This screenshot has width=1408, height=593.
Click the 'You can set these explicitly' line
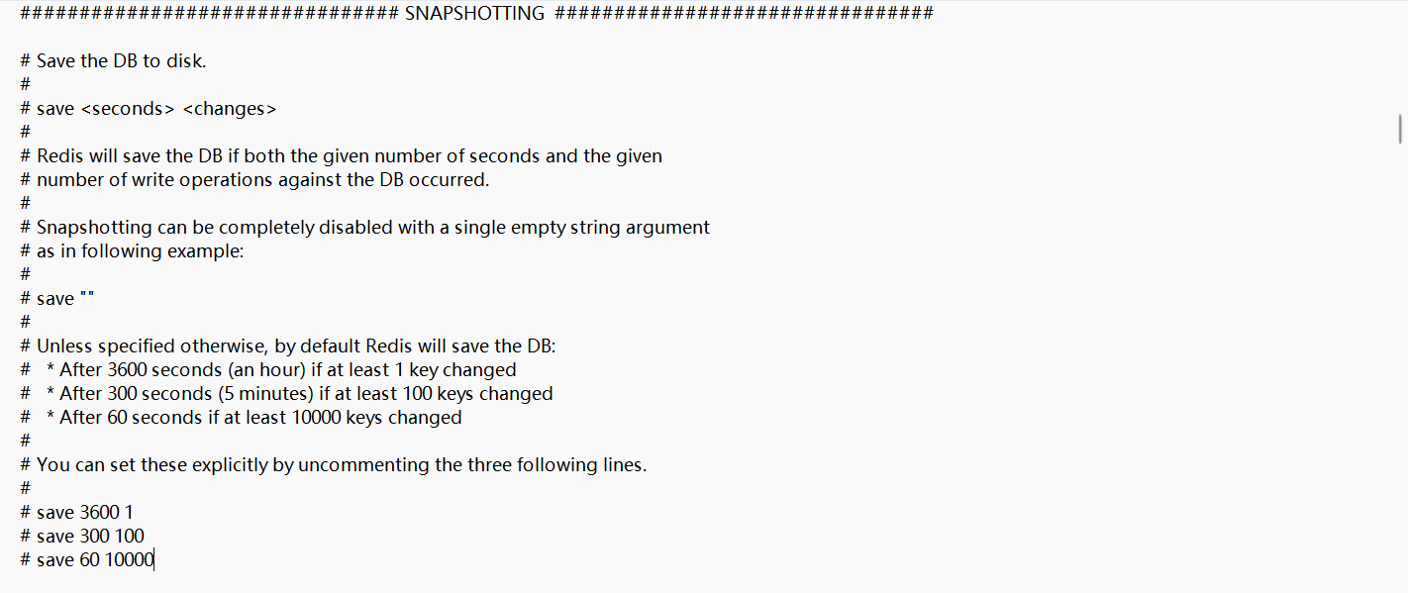point(333,464)
